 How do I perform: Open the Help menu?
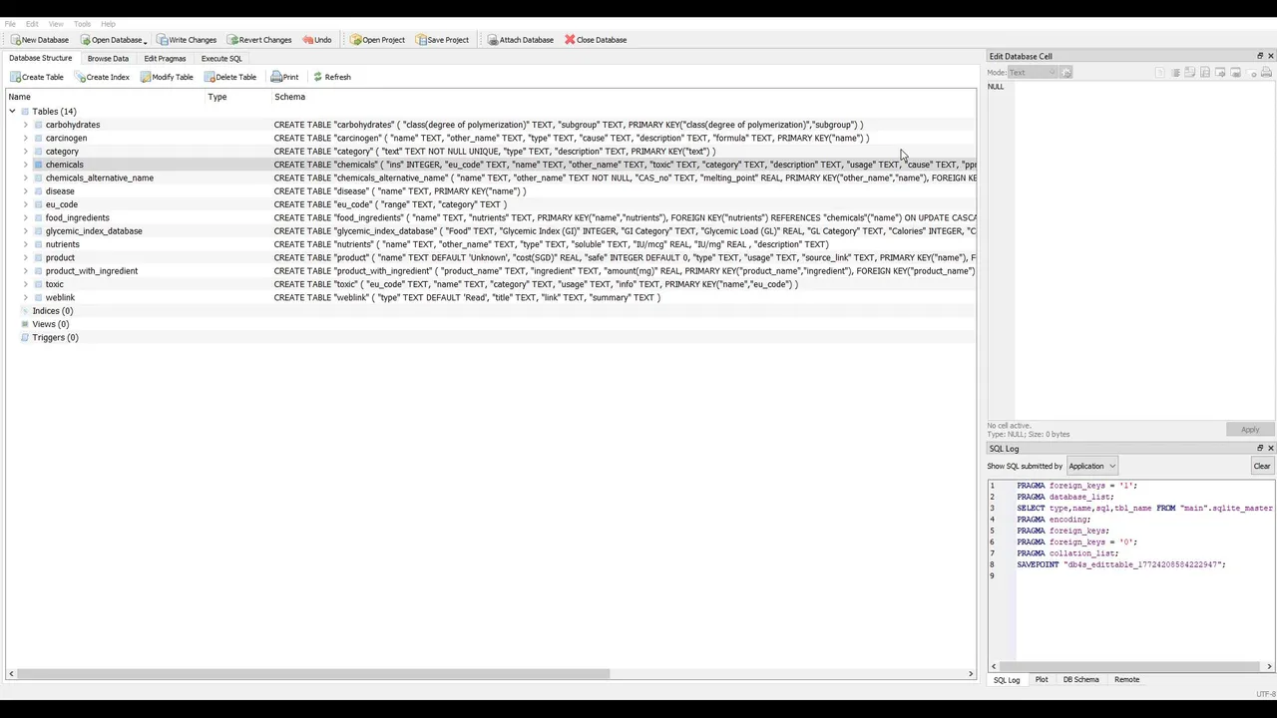pos(108,24)
